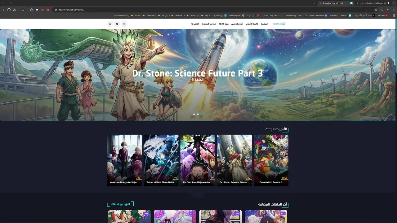The image size is (397, 223).
Task: Slide pinned anime carousel to next
Action: tap(115, 129)
